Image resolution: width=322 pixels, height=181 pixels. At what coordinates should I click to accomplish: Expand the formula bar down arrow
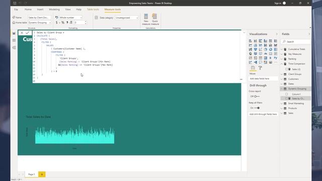(x=244, y=33)
